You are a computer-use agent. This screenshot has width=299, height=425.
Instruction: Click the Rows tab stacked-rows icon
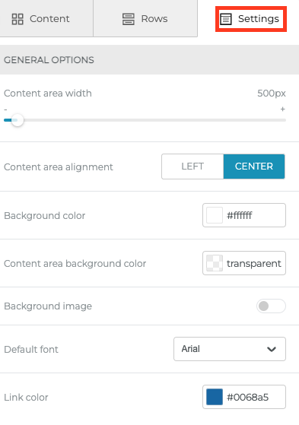tap(129, 19)
